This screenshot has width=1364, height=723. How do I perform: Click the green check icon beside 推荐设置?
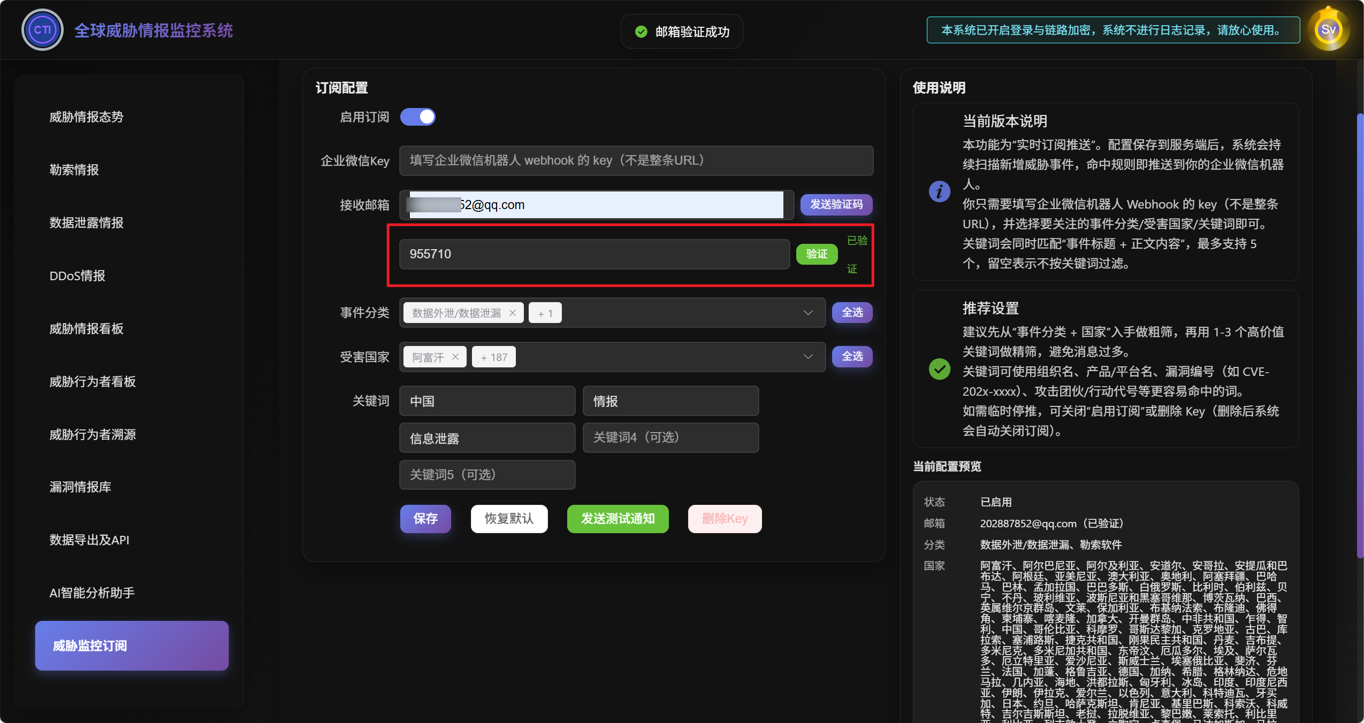pyautogui.click(x=939, y=369)
